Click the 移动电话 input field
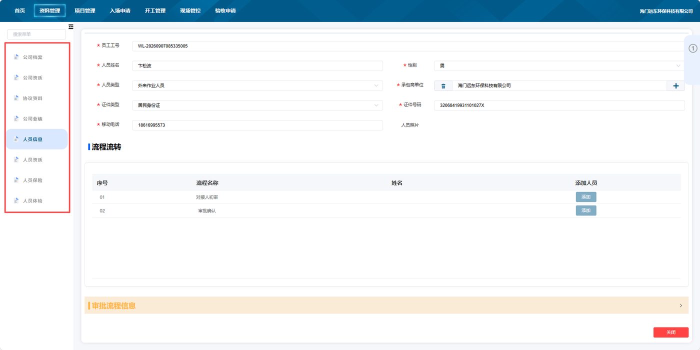Viewport: 700px width, 350px height. tap(257, 125)
